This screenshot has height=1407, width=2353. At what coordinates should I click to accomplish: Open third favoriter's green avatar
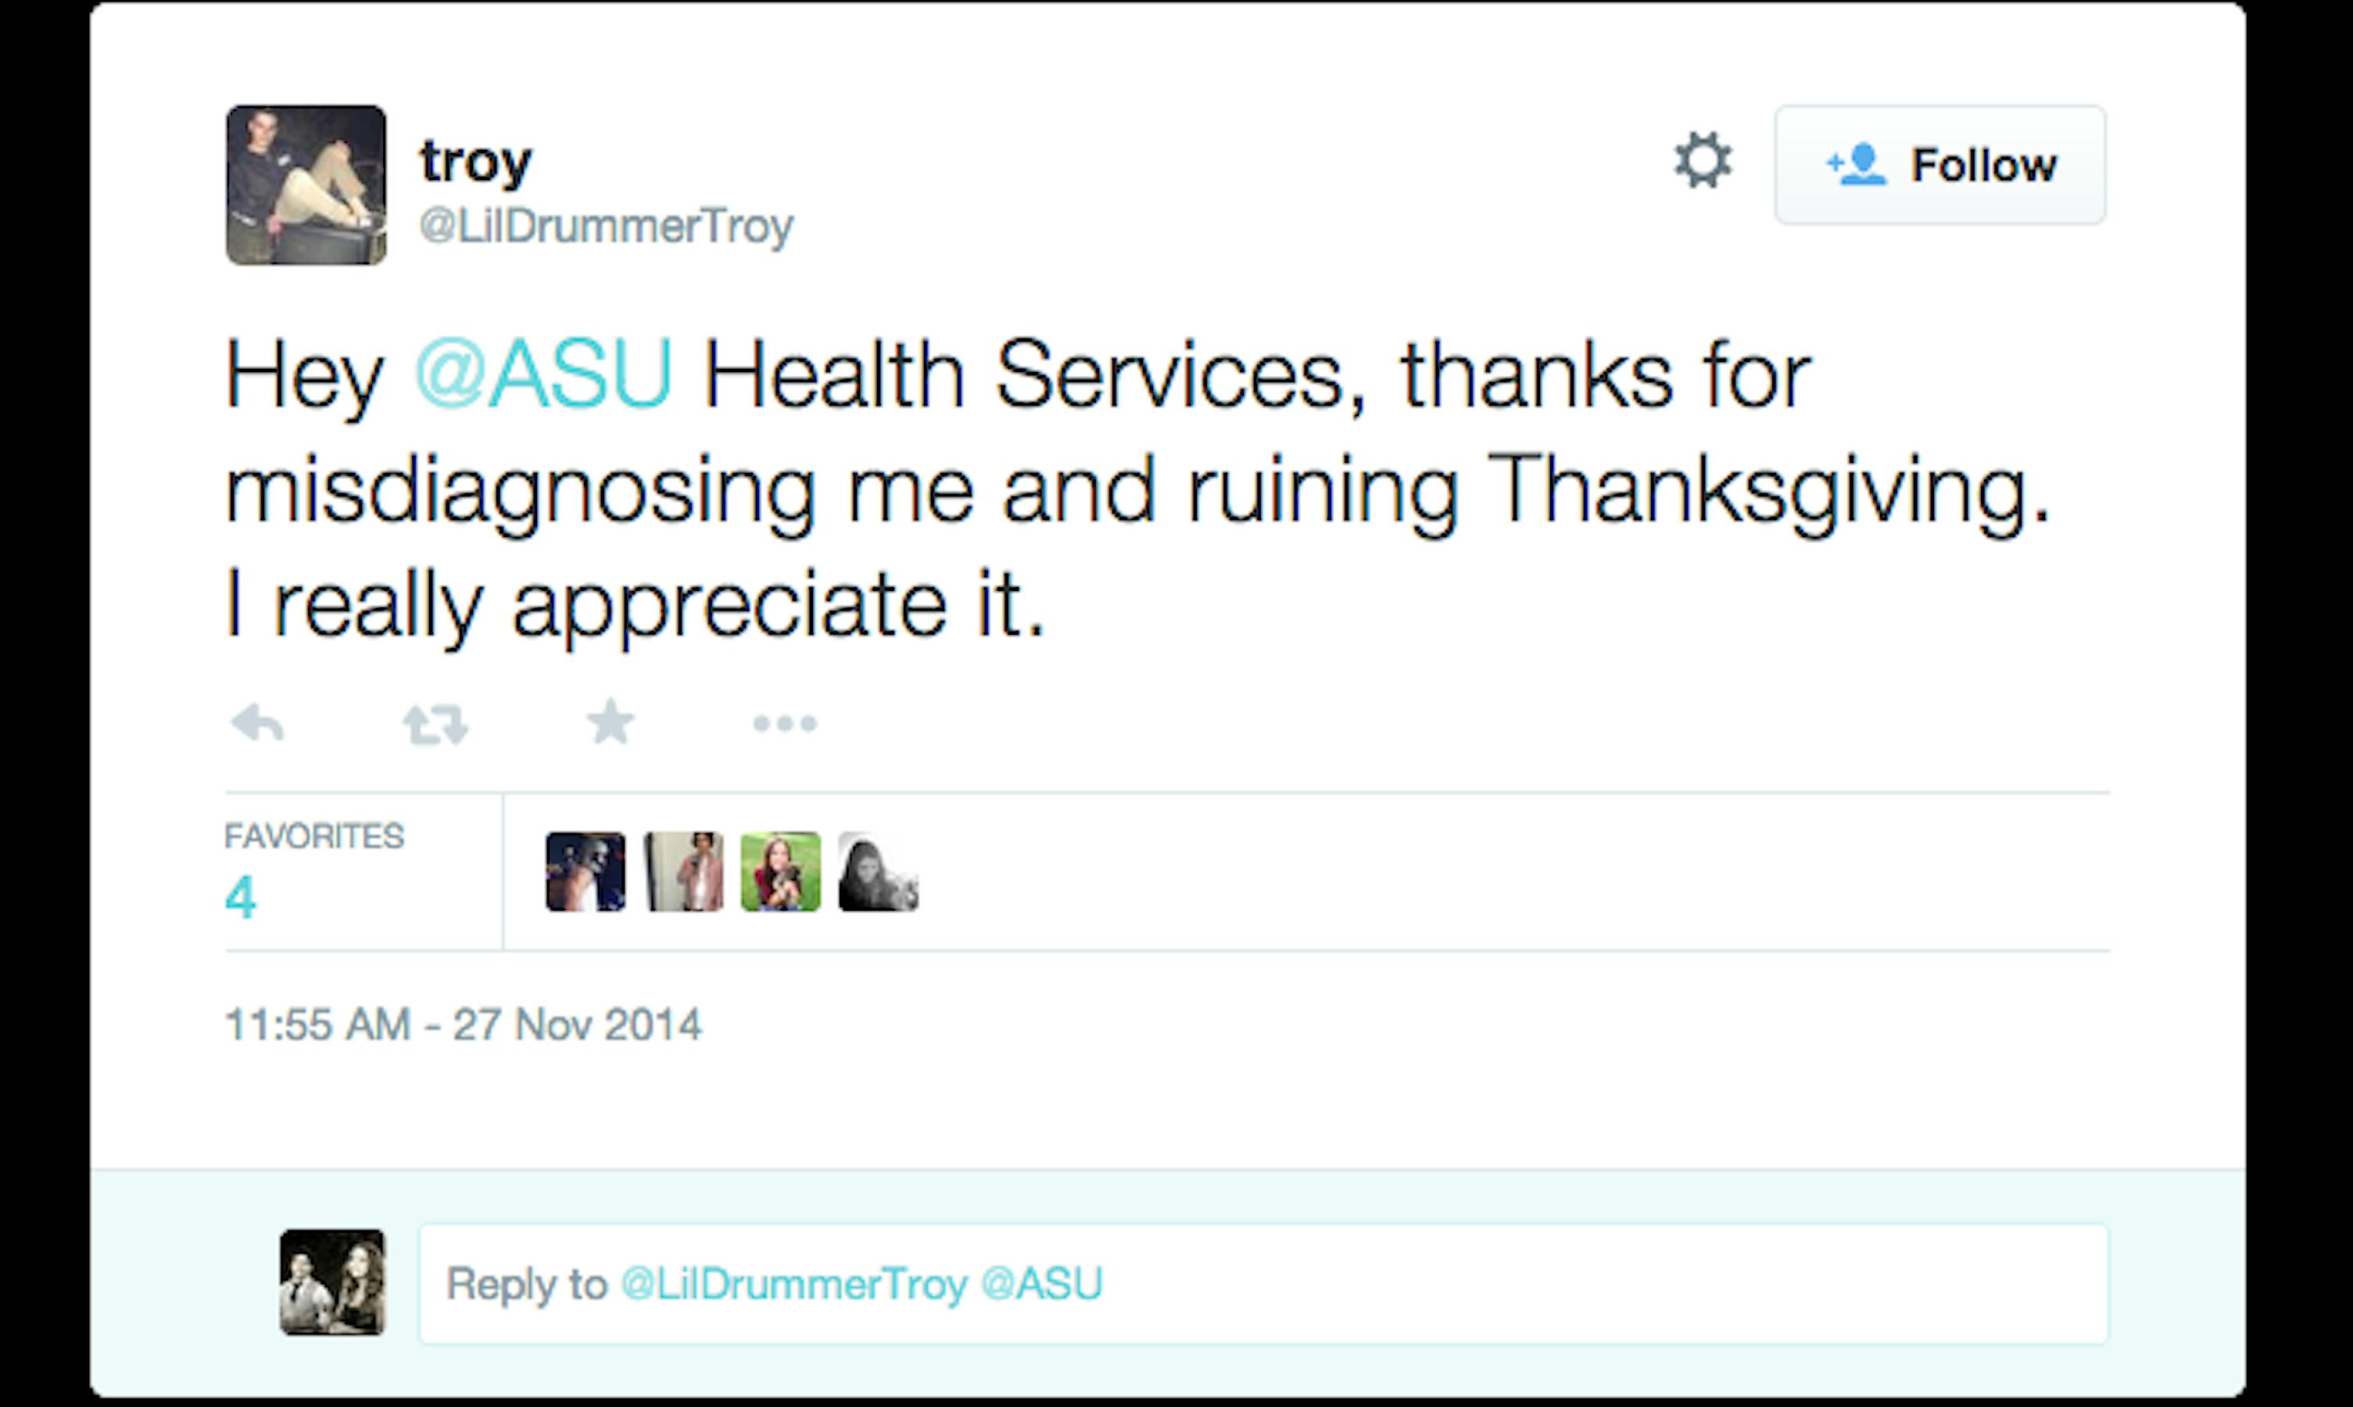781,872
